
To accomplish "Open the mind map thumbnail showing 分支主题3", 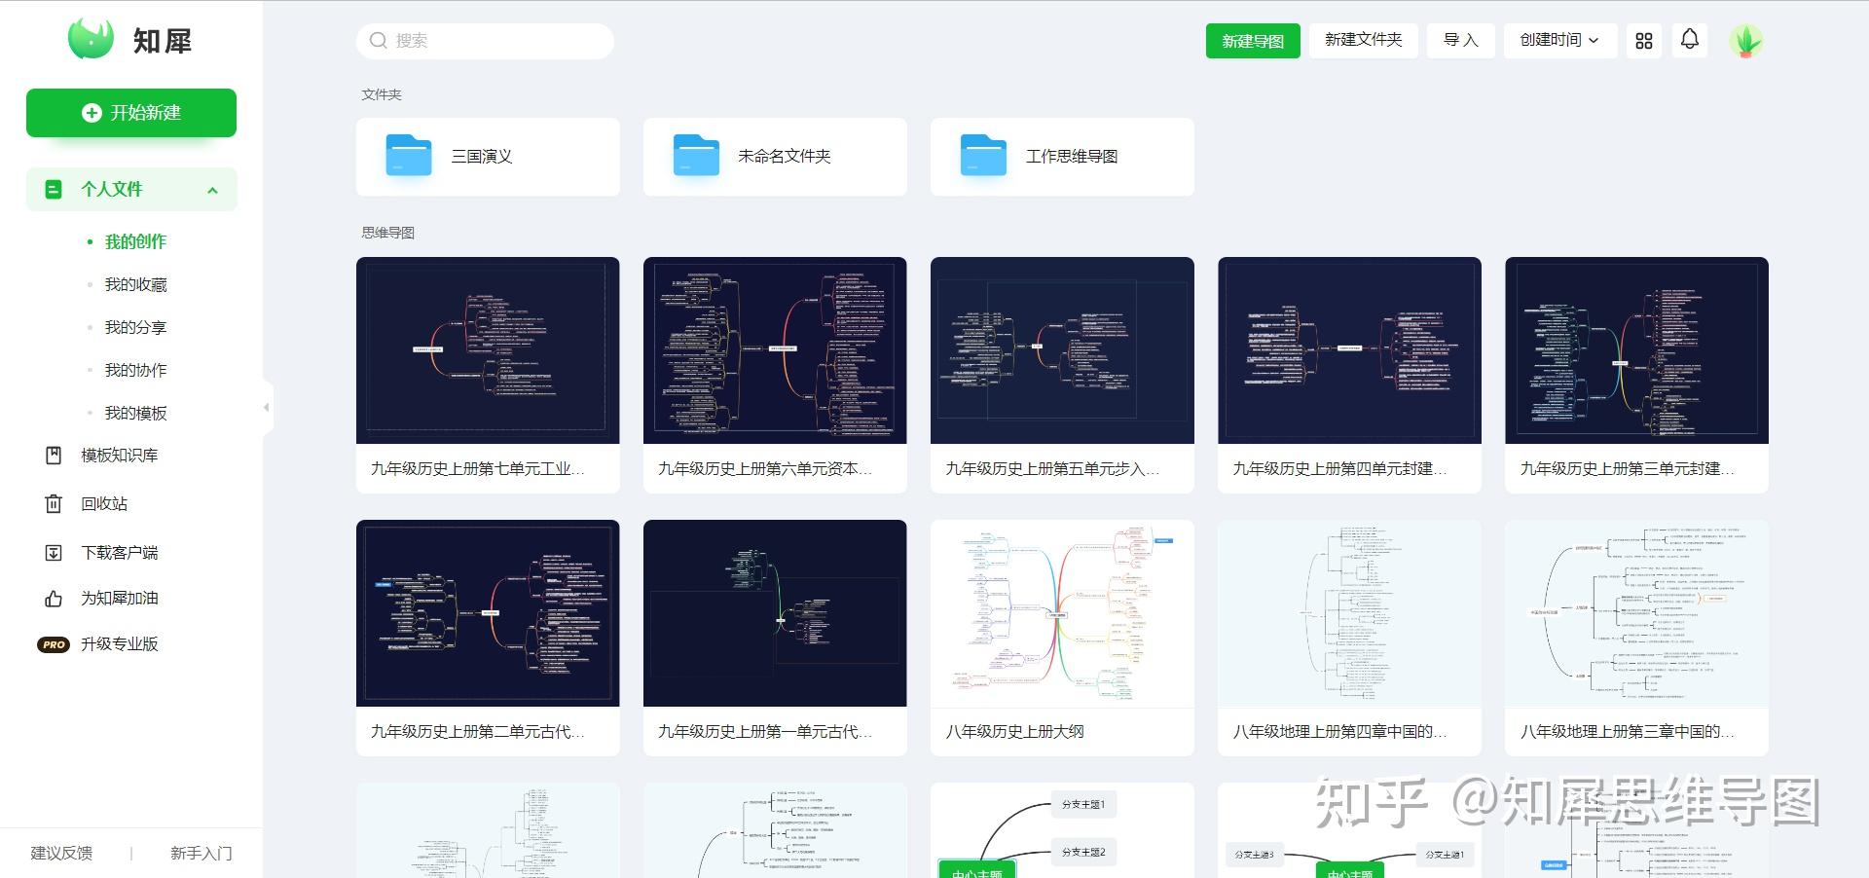I will (x=1349, y=830).
